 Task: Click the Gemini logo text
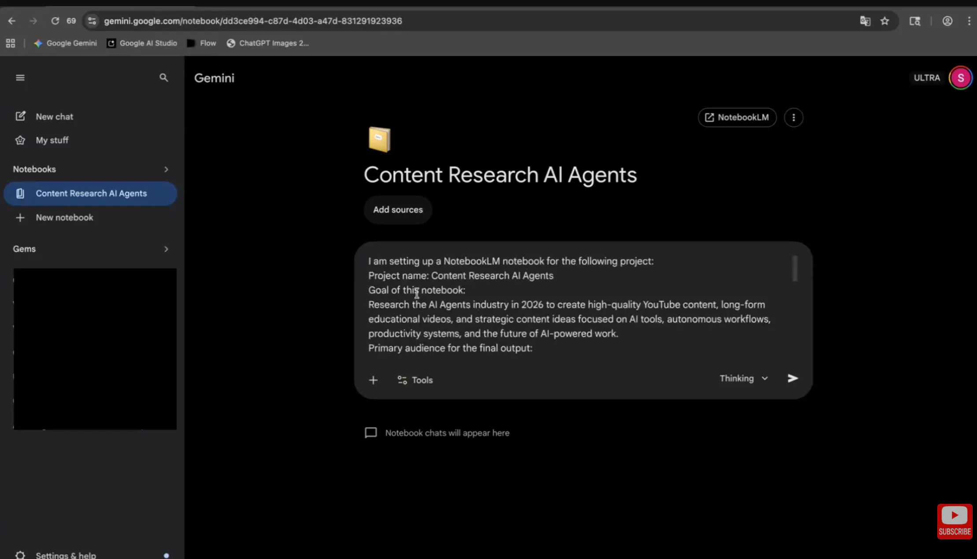214,78
